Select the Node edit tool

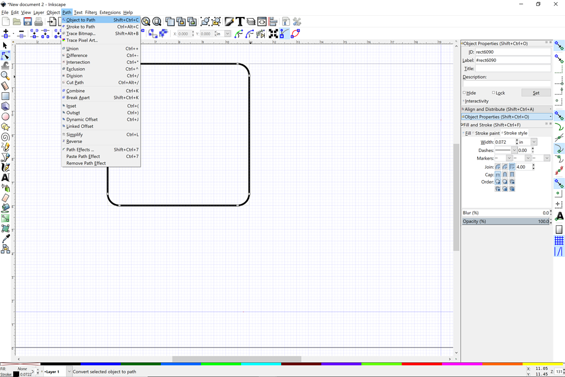pyautogui.click(x=5, y=56)
